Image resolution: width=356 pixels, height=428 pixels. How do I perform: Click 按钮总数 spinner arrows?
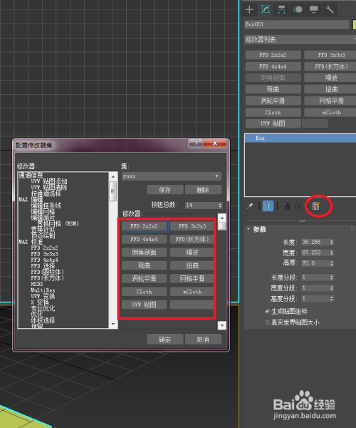click(x=220, y=205)
